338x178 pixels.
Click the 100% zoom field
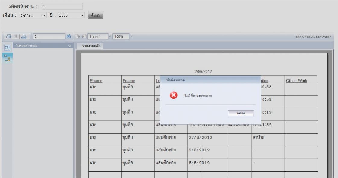pyautogui.click(x=121, y=36)
